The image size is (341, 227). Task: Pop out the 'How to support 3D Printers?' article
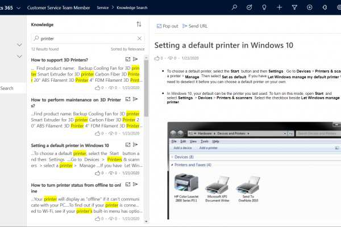pos(128,59)
